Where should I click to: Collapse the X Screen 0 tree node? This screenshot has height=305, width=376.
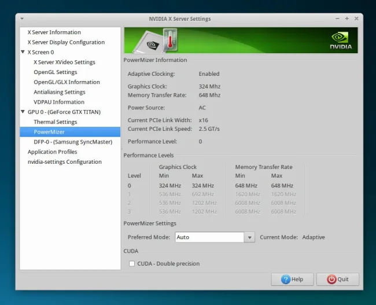23,52
